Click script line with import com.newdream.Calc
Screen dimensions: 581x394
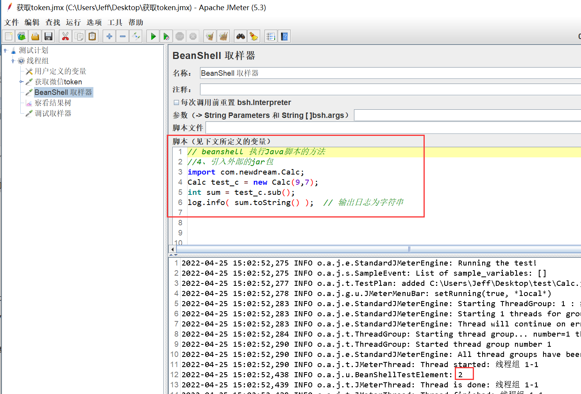246,172
